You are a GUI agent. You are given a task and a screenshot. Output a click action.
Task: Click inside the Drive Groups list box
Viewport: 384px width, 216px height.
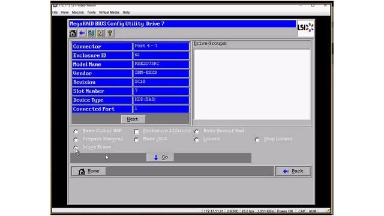[252, 85]
